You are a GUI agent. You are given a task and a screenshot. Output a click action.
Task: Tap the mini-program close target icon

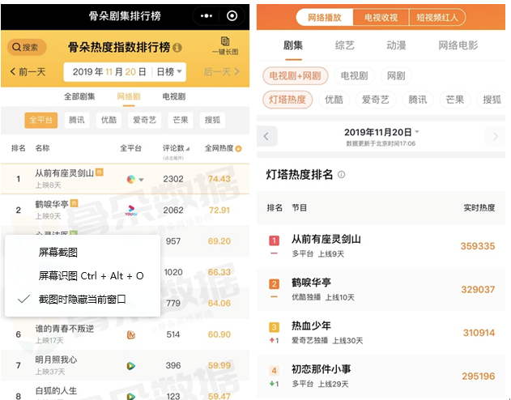pos(232,15)
